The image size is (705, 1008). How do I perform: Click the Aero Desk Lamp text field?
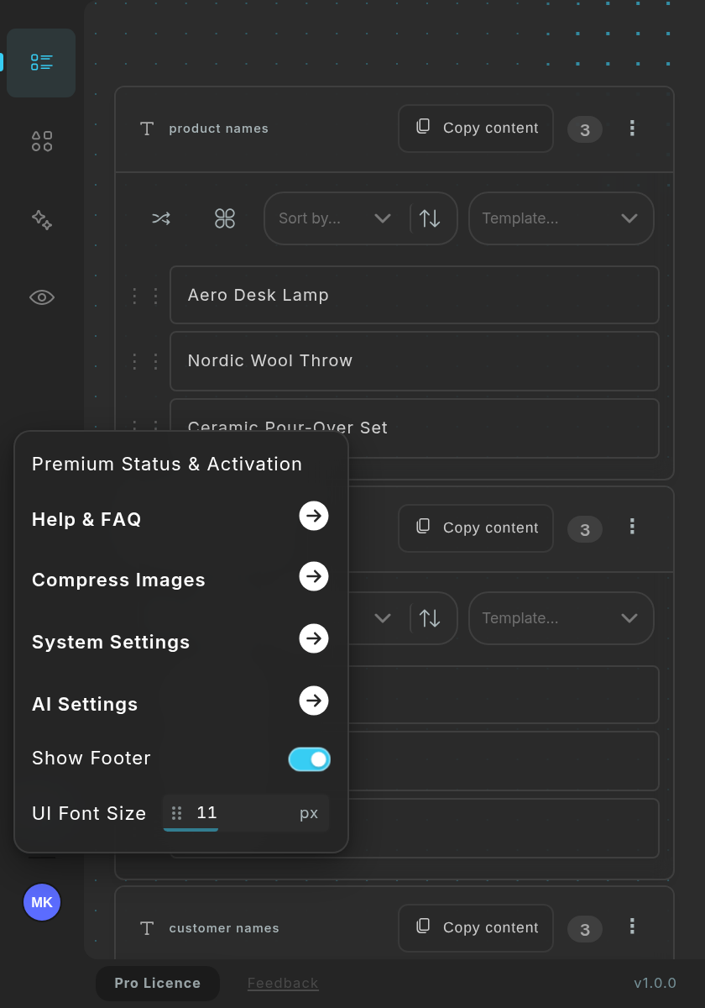pos(415,295)
